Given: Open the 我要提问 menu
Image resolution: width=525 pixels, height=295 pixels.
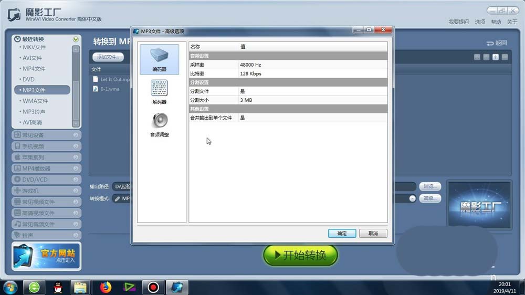Looking at the screenshot, I should point(459,22).
